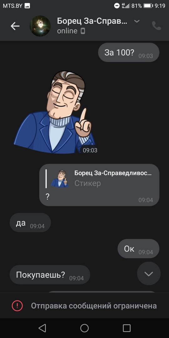Tap the mobile device icon beside online
Viewport: 169px width, 338px height.
click(83, 31)
